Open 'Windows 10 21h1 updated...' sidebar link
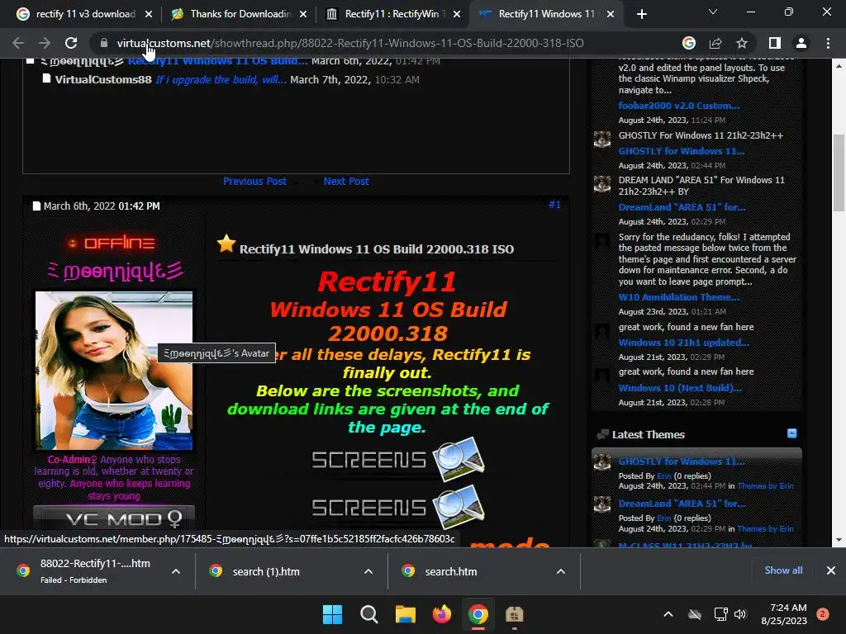This screenshot has height=634, width=846. pyautogui.click(x=683, y=343)
